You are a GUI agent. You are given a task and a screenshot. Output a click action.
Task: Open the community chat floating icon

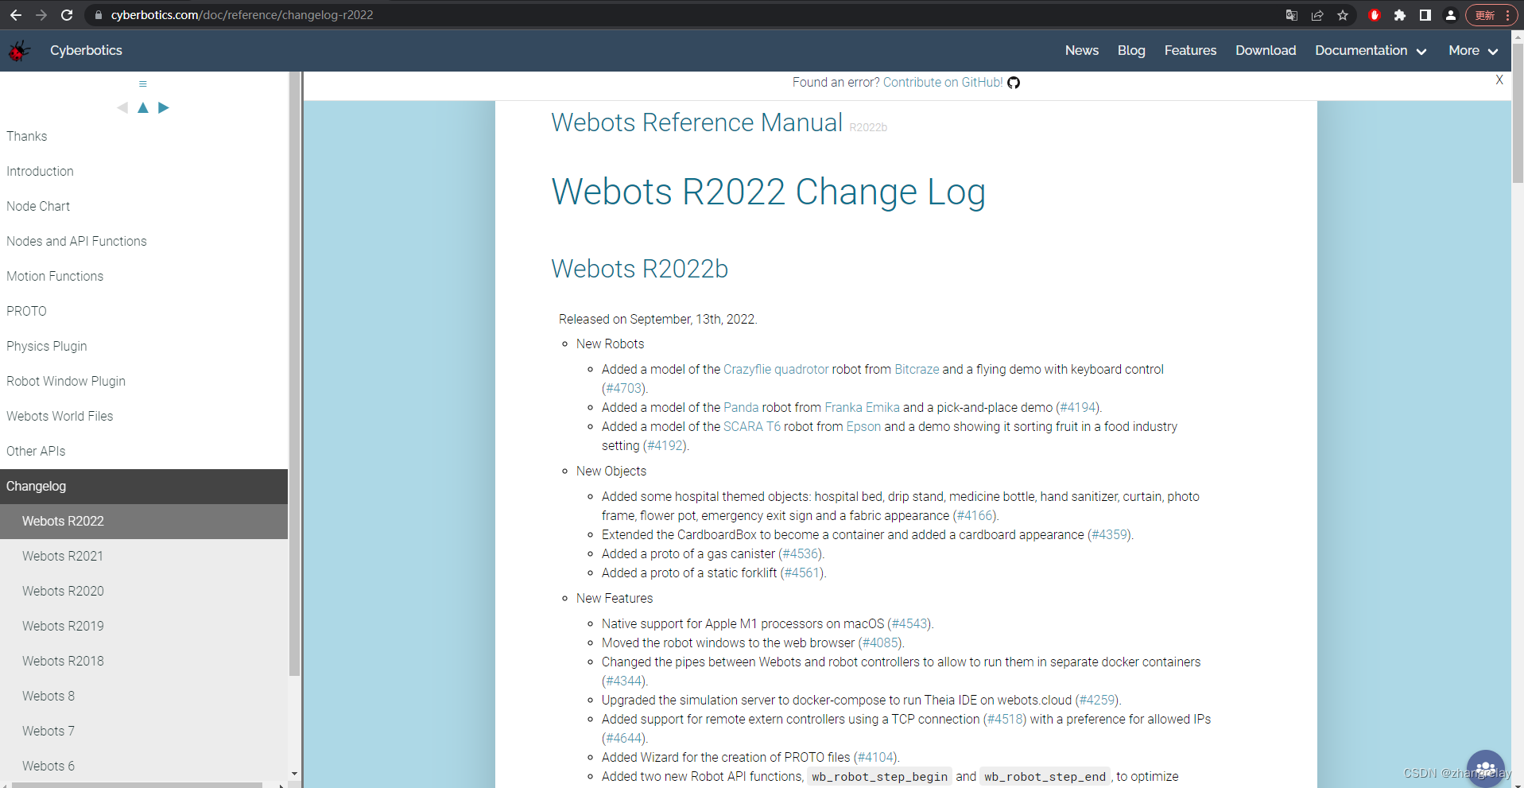point(1486,769)
